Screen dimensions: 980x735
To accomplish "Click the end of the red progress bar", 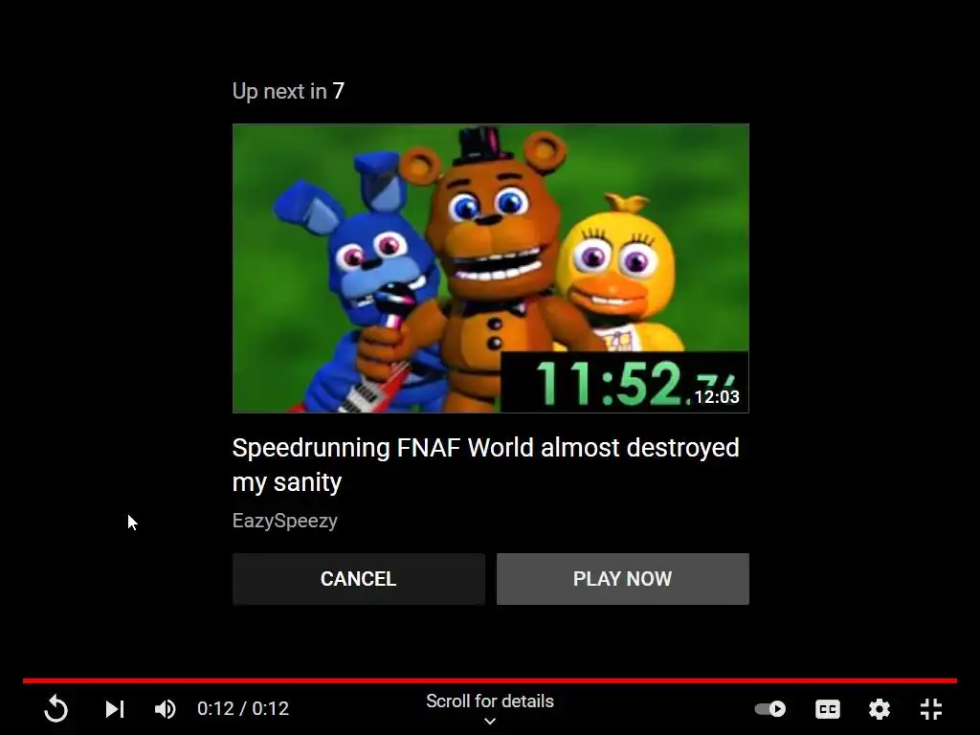I will (955, 680).
